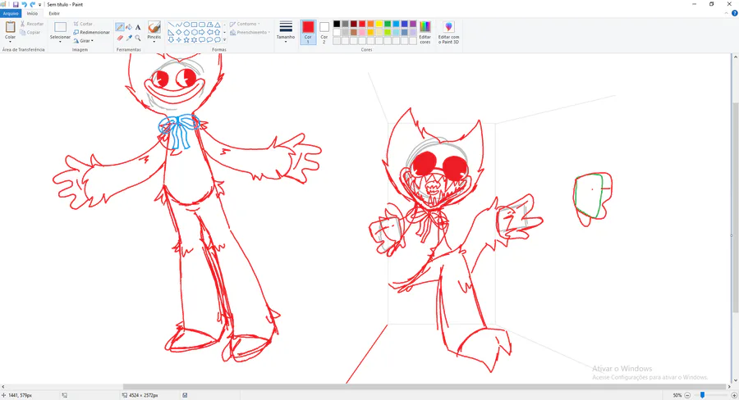The image size is (739, 400).
Task: Choose the Curve shape
Action: [x=179, y=25]
